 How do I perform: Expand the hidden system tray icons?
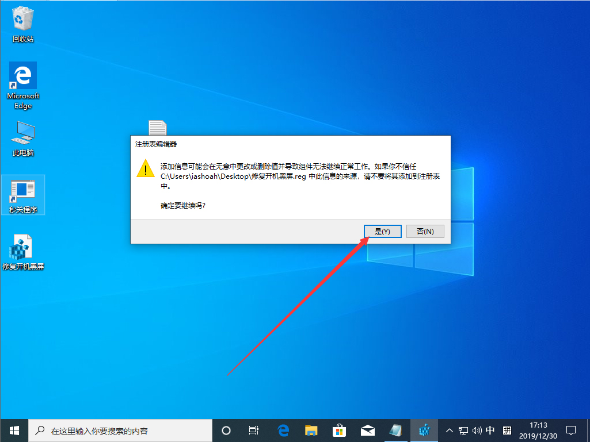click(x=448, y=430)
